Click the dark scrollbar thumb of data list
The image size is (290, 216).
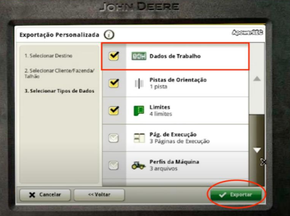pos(257,150)
